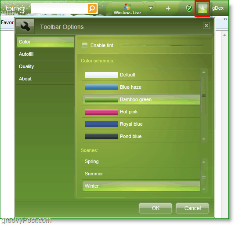235x225 pixels.
Task: Open the Windows Live toolbar button
Action: (x=127, y=9)
